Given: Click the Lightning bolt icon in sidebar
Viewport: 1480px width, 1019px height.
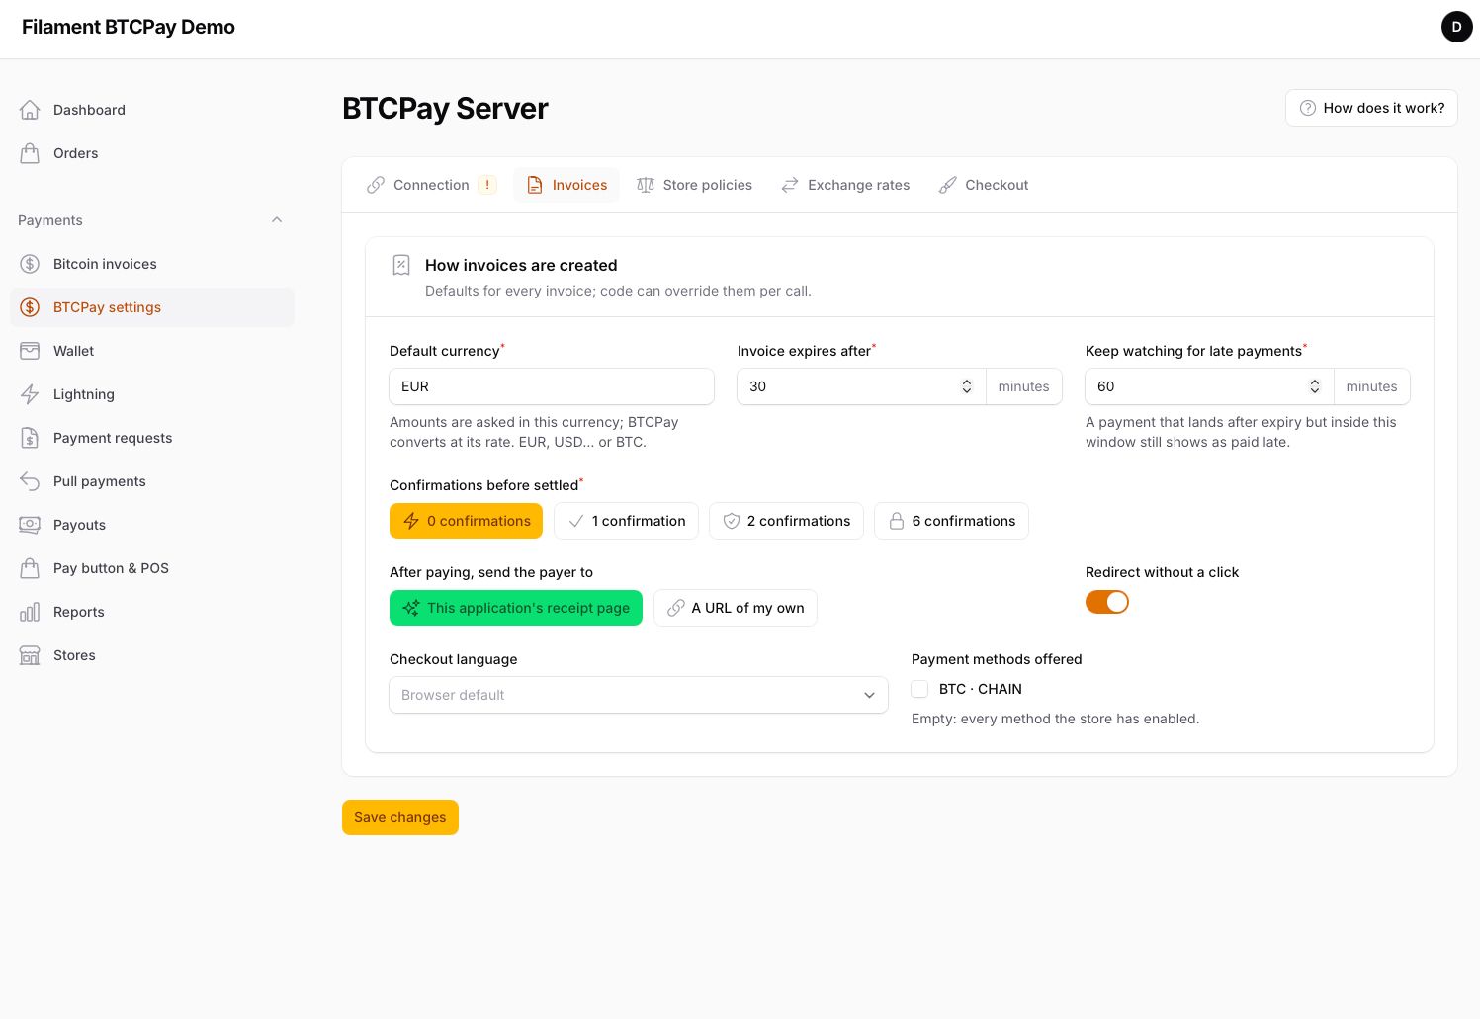Looking at the screenshot, I should tap(30, 394).
